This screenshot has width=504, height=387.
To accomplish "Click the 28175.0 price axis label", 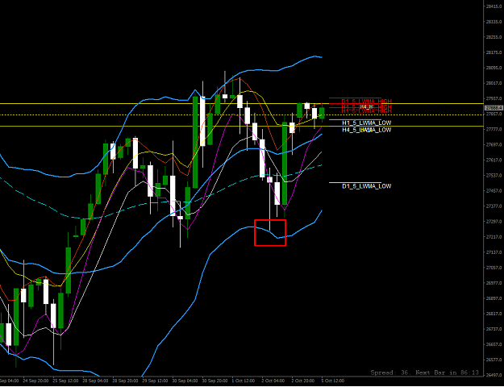I will pos(494,52).
